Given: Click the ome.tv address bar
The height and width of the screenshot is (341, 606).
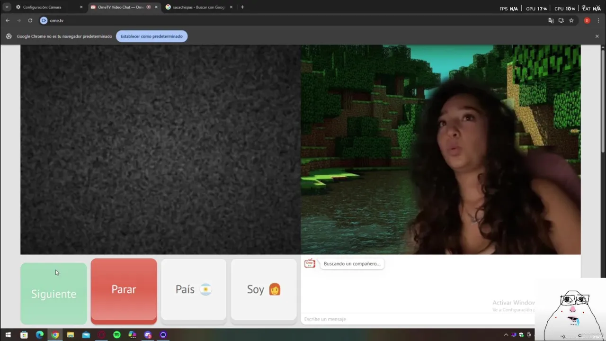Looking at the screenshot, I should click(294, 20).
